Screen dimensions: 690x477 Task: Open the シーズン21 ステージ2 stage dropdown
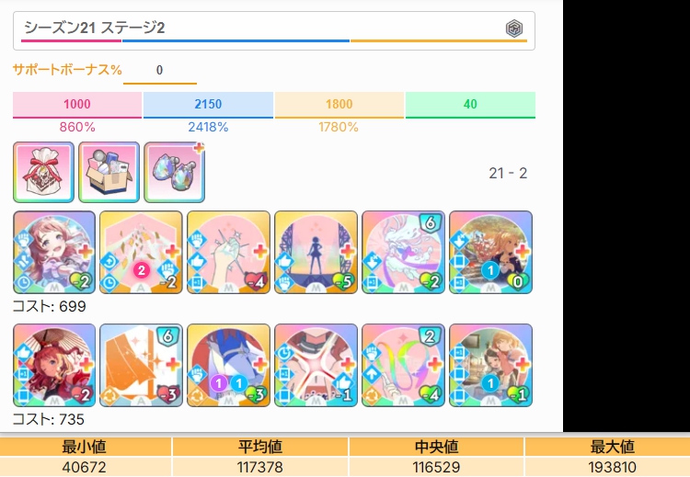tap(274, 30)
